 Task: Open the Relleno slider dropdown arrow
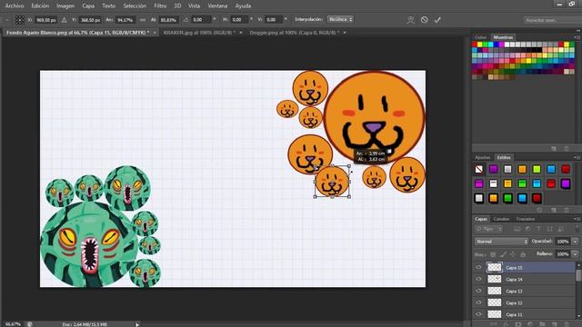(x=576, y=254)
